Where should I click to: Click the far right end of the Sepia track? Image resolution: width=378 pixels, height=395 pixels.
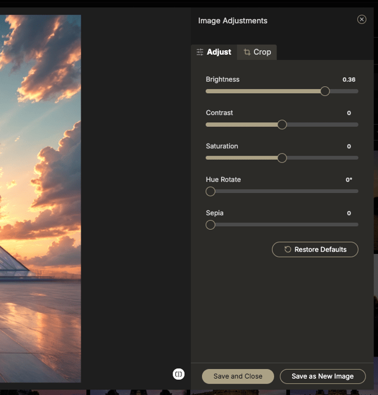(x=357, y=225)
